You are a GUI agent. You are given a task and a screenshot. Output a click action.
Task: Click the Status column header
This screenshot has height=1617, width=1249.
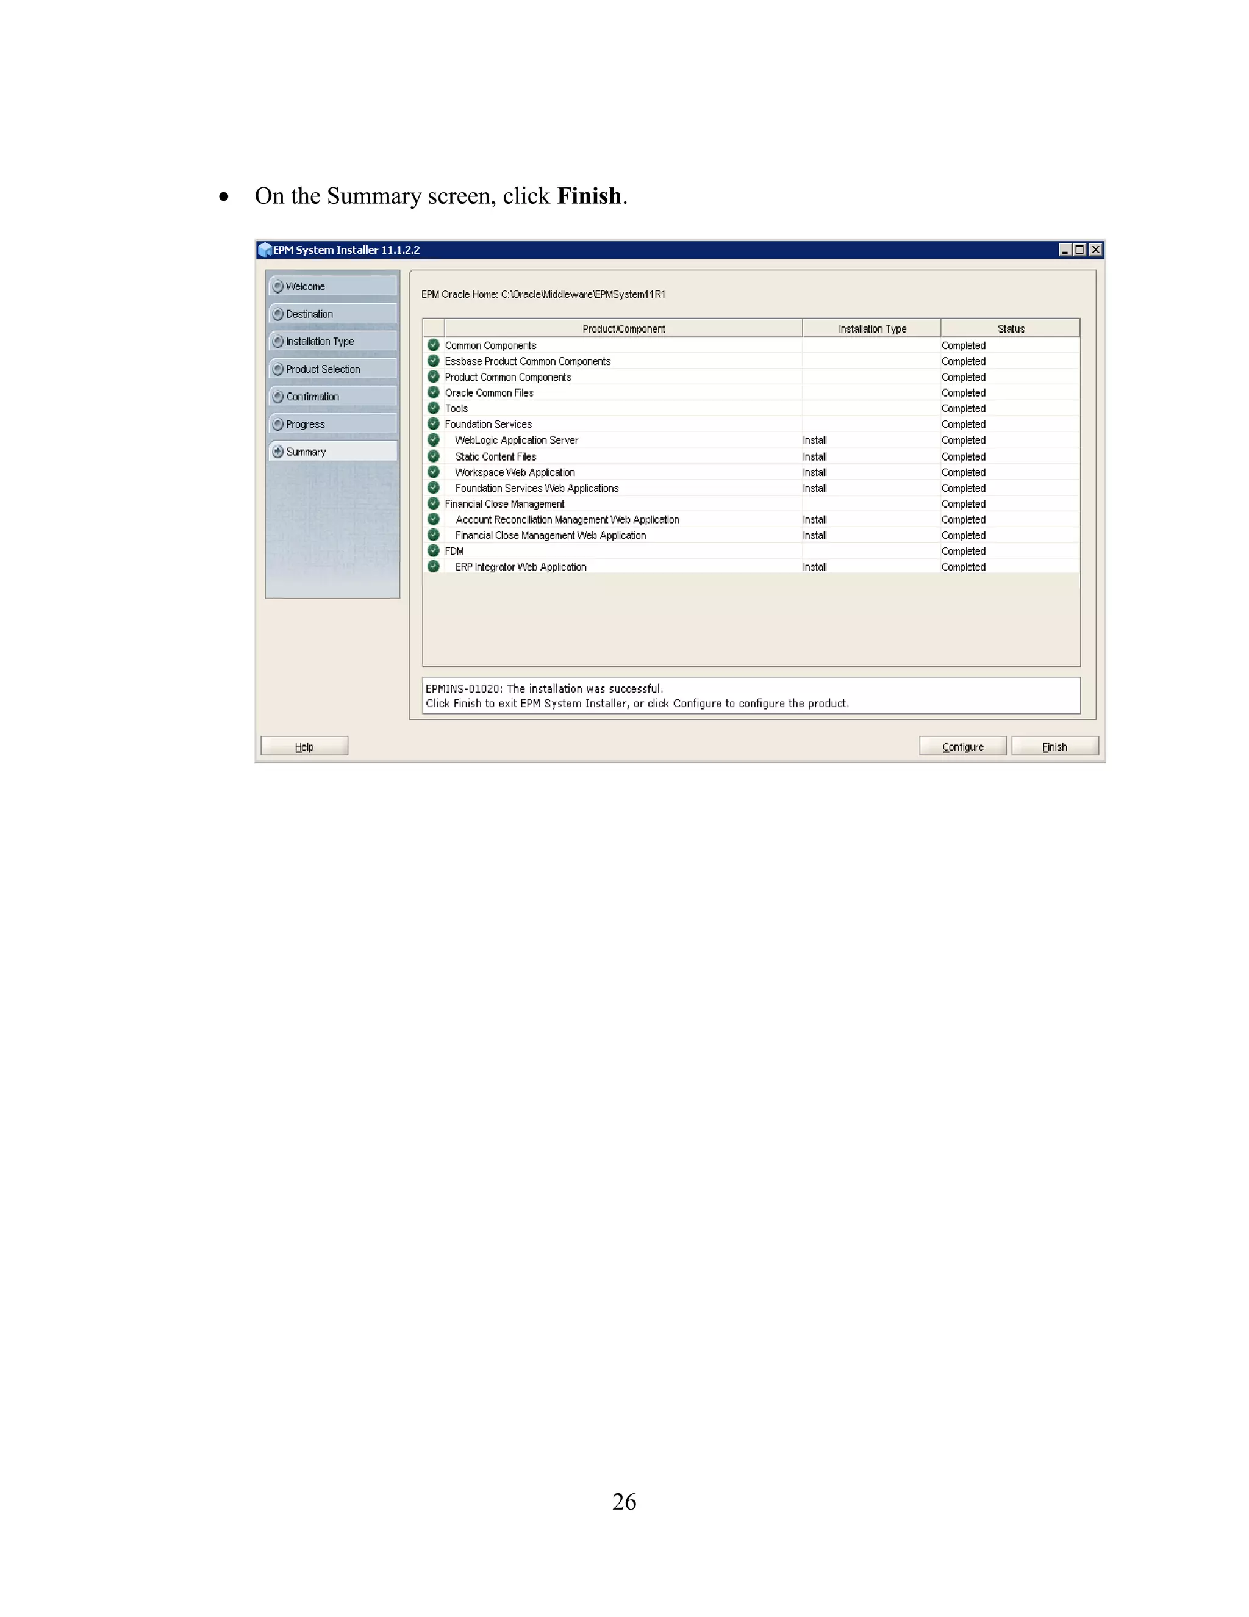coord(1010,329)
